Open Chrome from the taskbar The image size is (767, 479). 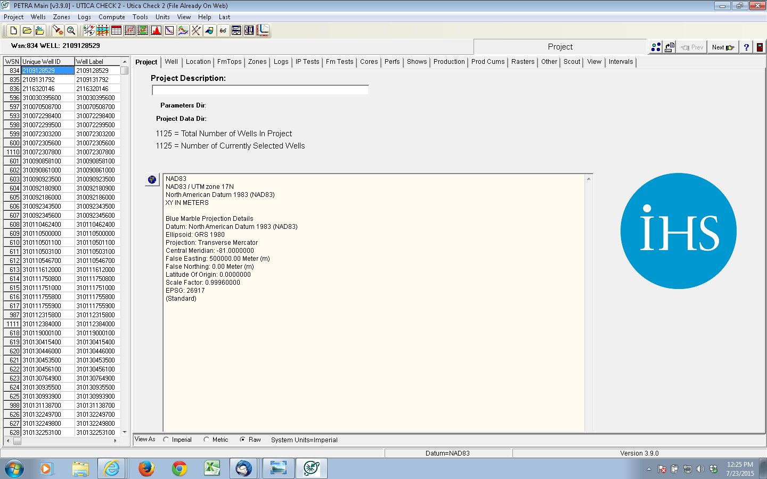coord(179,469)
